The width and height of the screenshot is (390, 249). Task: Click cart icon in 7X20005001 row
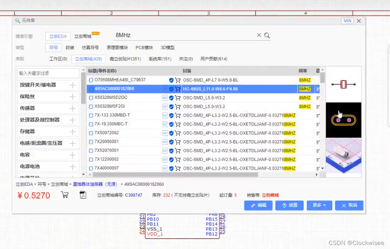(x=177, y=142)
